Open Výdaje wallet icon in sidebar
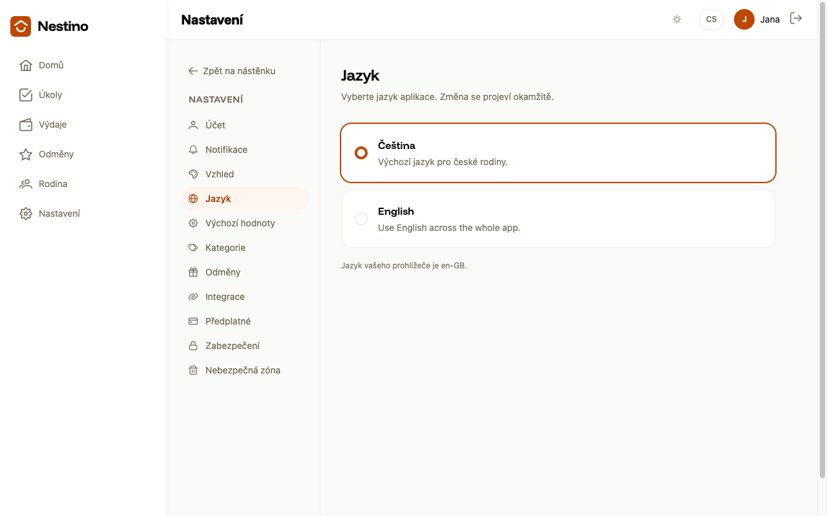The height and width of the screenshot is (516, 827). [x=26, y=124]
